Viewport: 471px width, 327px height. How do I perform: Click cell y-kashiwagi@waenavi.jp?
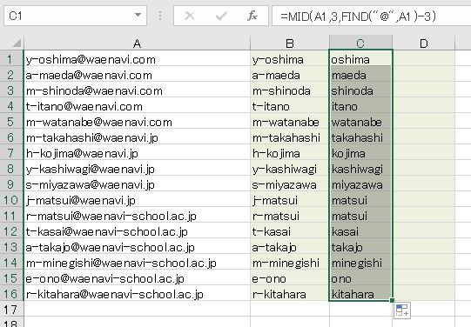click(137, 169)
